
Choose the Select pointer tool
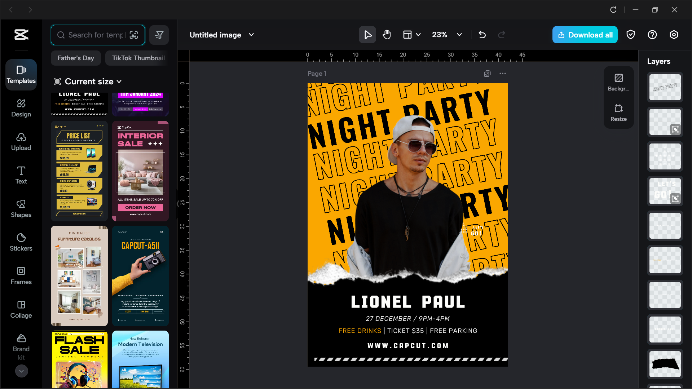pyautogui.click(x=367, y=35)
